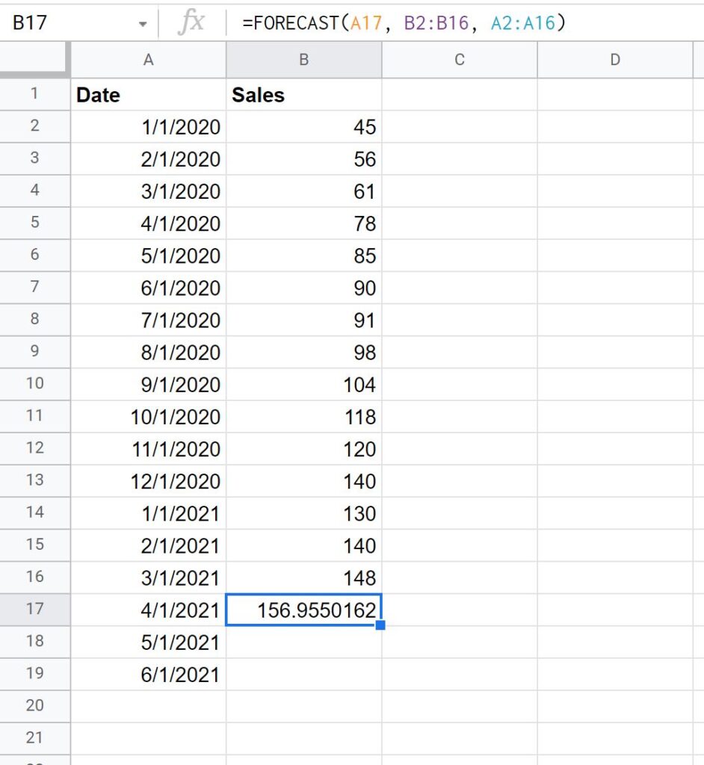Viewport: 704px width, 765px height.
Task: Click the fx function icon
Action: pyautogui.click(x=191, y=22)
